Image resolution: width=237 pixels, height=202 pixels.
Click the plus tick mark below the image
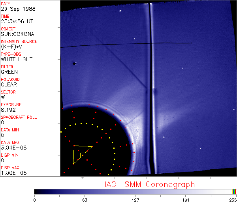(x=83, y=178)
